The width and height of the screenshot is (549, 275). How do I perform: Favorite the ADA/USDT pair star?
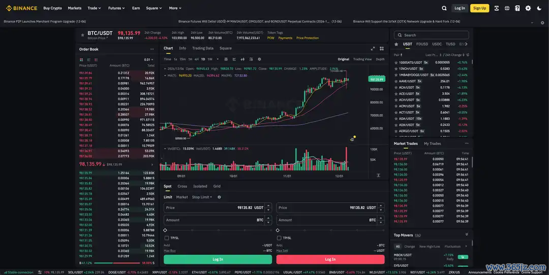coord(396,118)
